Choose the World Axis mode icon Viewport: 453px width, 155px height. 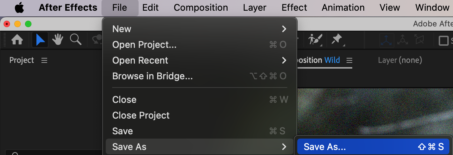click(403, 40)
